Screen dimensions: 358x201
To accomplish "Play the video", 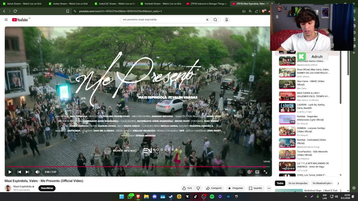I will (10, 172).
